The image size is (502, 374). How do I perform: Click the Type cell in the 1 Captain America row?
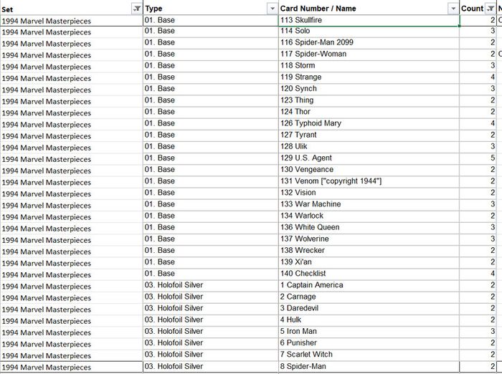[211, 285]
